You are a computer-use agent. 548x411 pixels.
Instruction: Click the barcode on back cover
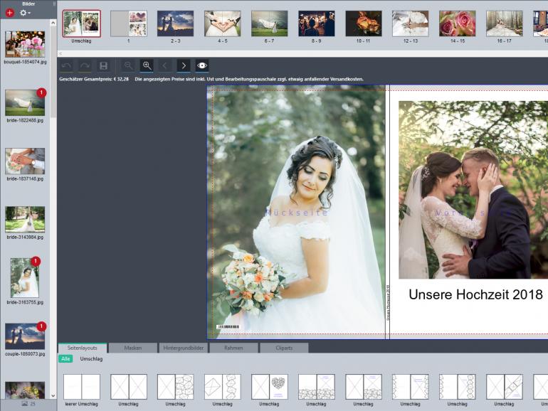228,327
